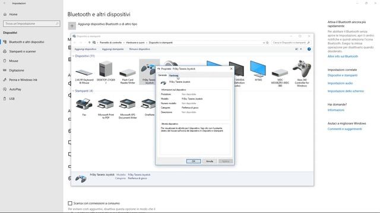
Task: Click Aggiungi dispositivo in Devices window toolbar
Action: click(85, 49)
